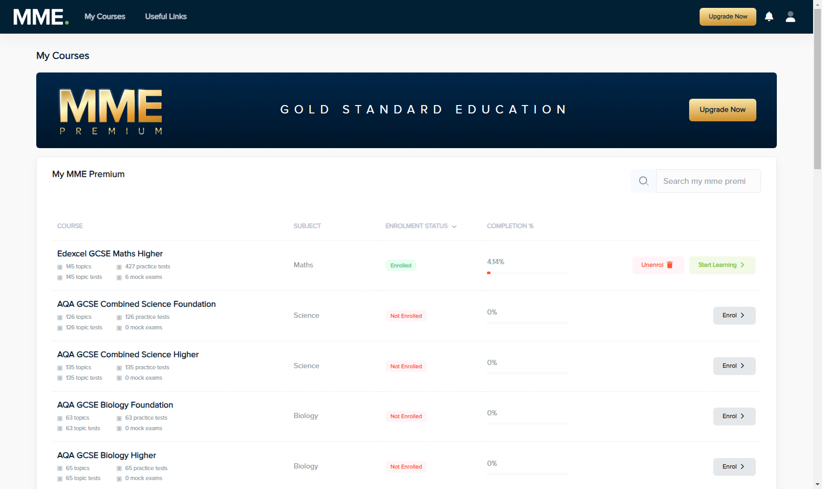Screen dimensions: 822x489
Task: Click the Biology subject for Biology Foundation
Action: 306,416
